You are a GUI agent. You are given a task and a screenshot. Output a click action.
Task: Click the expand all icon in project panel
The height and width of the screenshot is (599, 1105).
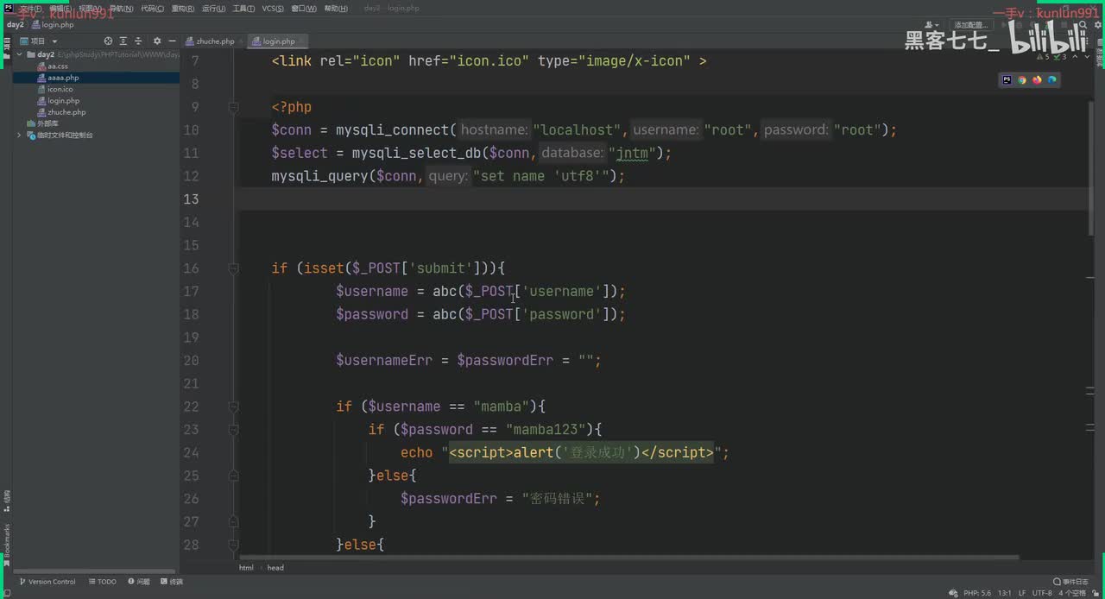(x=123, y=41)
